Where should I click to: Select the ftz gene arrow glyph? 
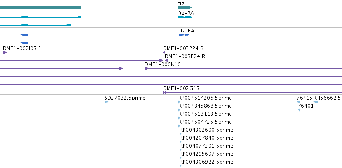click(185, 8)
